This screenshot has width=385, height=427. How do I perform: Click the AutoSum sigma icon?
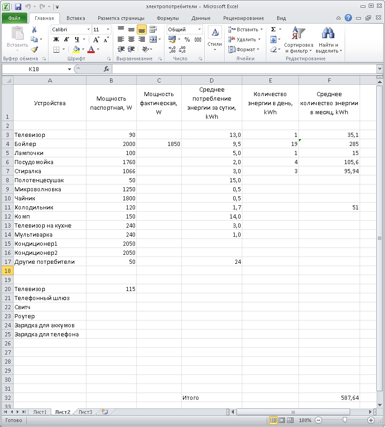(274, 29)
